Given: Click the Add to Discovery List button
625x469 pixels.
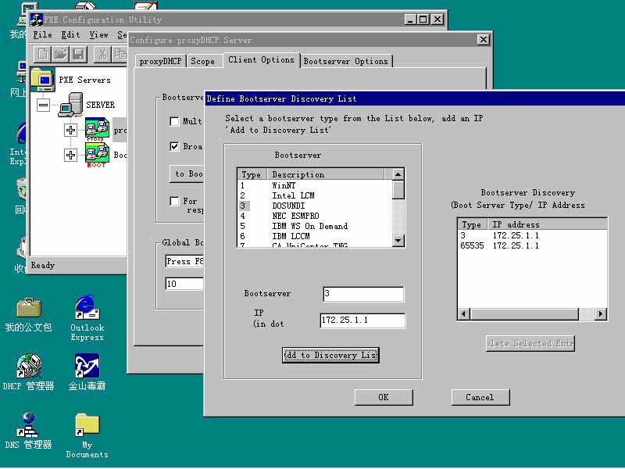Looking at the screenshot, I should point(330,355).
